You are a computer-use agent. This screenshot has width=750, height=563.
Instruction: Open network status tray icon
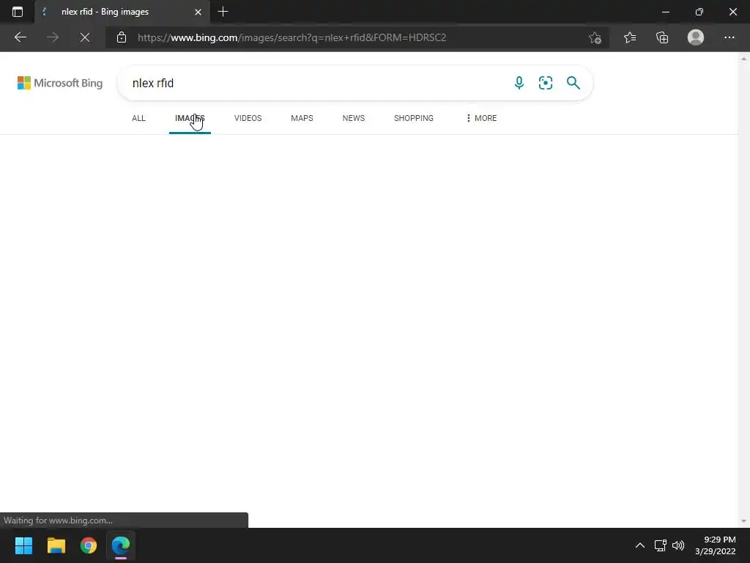coord(661,545)
